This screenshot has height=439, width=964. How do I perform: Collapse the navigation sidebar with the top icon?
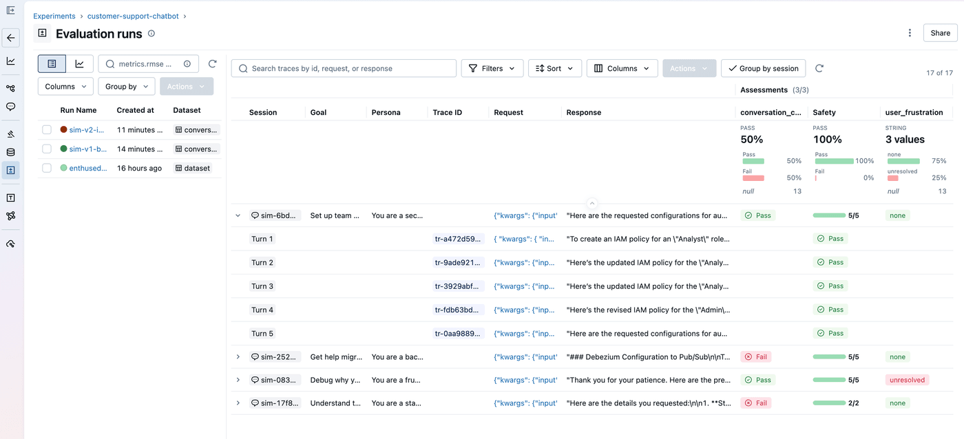[x=10, y=11]
